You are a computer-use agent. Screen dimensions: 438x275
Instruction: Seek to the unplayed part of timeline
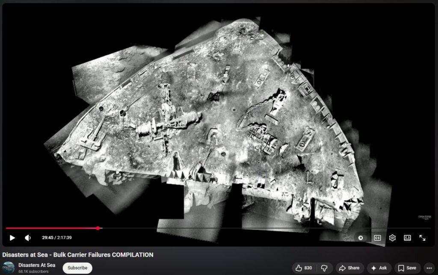pos(257,228)
